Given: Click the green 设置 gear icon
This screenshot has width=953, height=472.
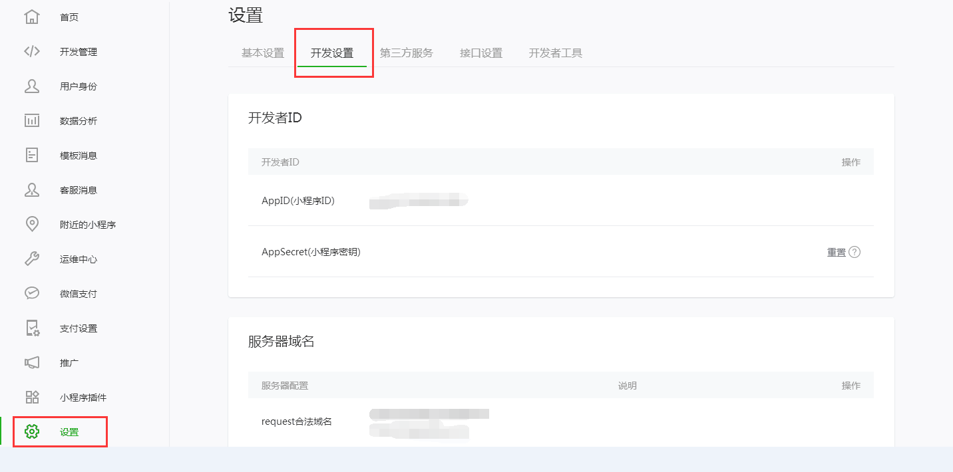Looking at the screenshot, I should point(32,432).
